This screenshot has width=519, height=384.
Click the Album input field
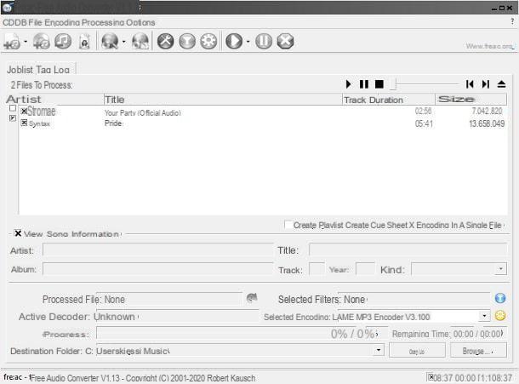(158, 269)
